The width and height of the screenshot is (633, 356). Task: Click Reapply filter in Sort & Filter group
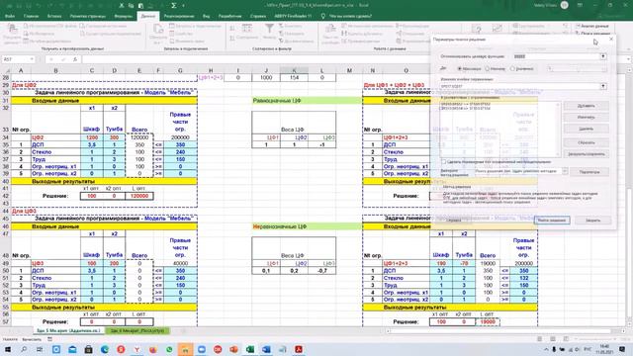tap(292, 34)
